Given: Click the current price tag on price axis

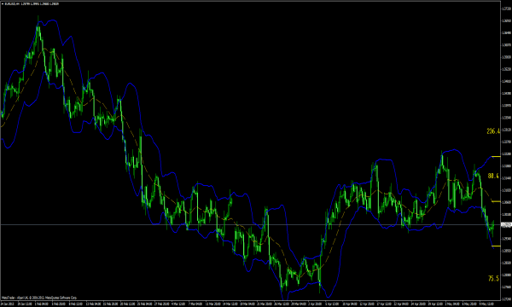Looking at the screenshot, I should coord(506,225).
